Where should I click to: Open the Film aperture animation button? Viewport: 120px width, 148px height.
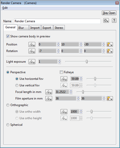pyautogui.click(x=49, y=98)
